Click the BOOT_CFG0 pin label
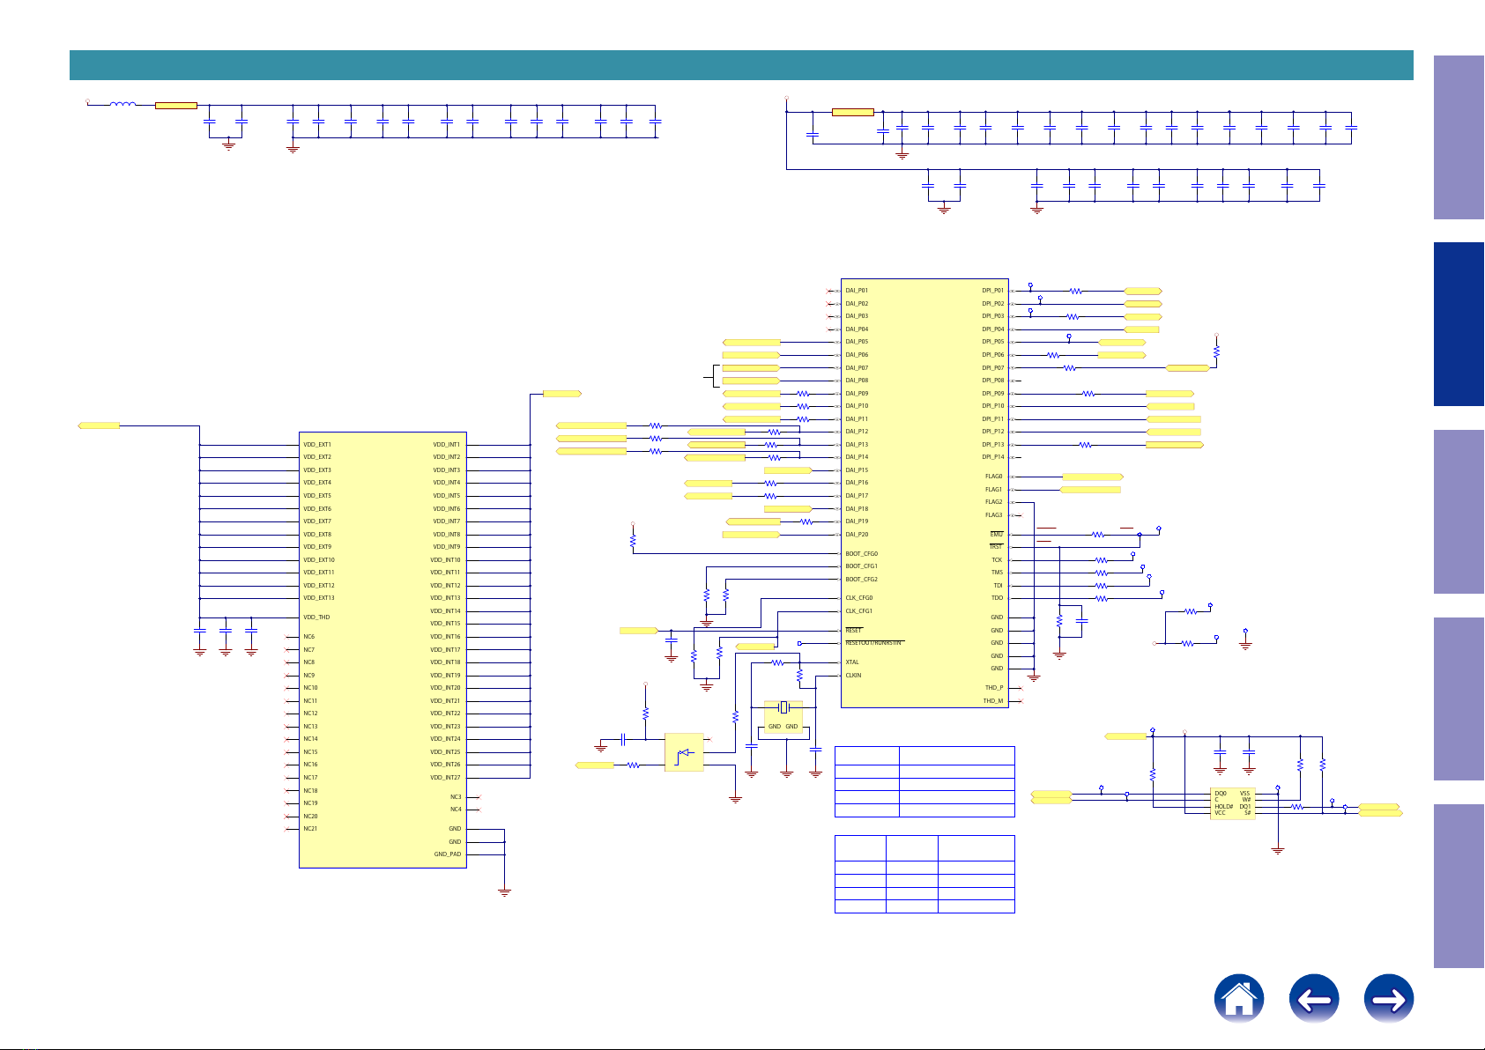 [x=862, y=554]
